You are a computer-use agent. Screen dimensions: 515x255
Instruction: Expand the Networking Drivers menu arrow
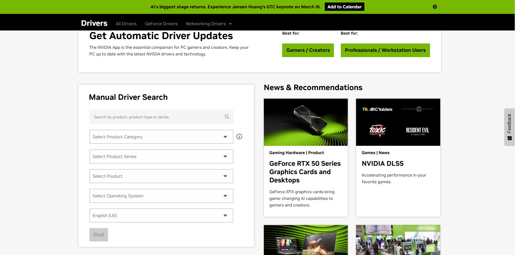pyautogui.click(x=230, y=24)
